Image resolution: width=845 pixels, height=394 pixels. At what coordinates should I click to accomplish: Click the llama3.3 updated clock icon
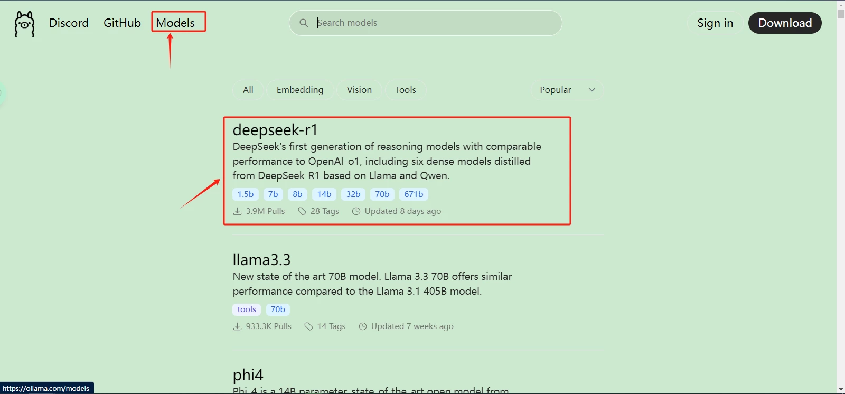click(363, 326)
